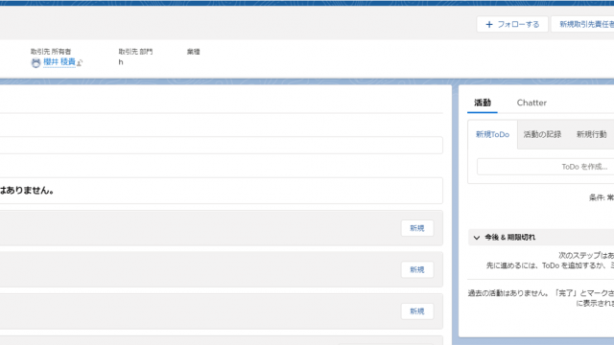The height and width of the screenshot is (345, 614).
Task: Open the account owner name link
Action: 59,61
